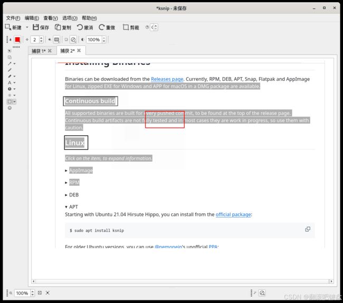
Task: Open the 编辑(E) menu
Action: coord(32,18)
